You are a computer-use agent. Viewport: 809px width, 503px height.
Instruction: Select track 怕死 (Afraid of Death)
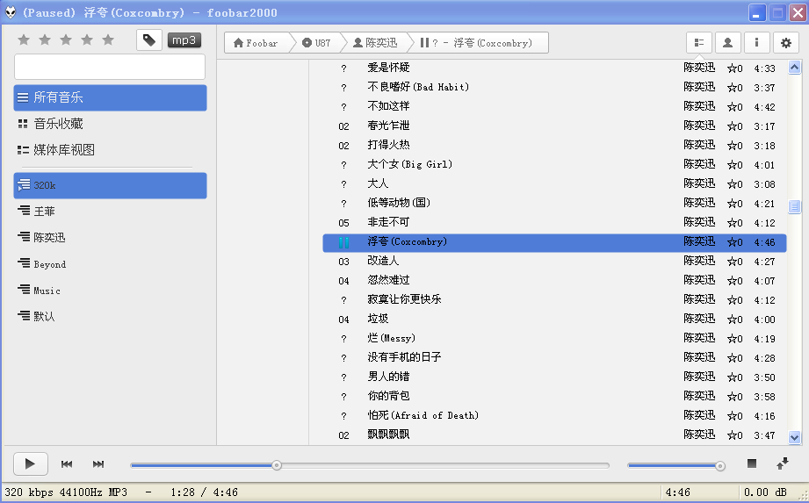(x=554, y=416)
